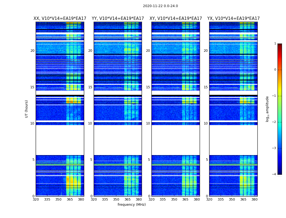Screen dimensions: 286x218
Task: Click the 10 tick label beside XY panel
Action: click(148, 123)
